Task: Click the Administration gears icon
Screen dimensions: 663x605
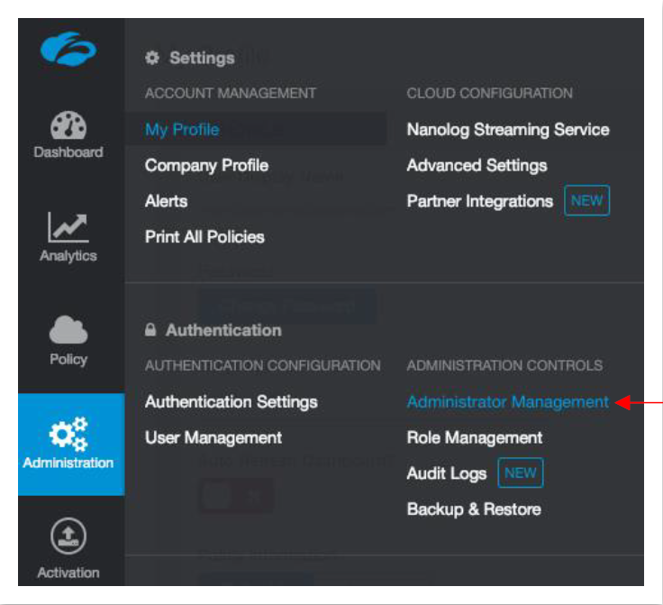Action: pyautogui.click(x=68, y=433)
